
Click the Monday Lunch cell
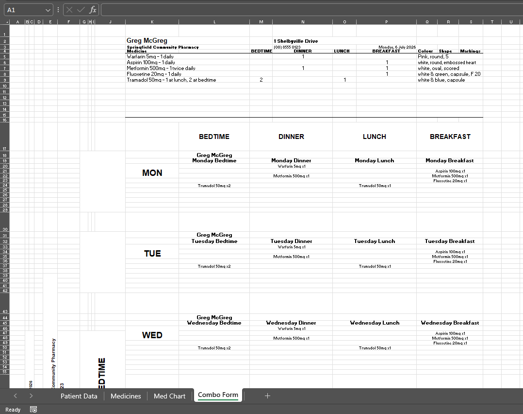375,161
